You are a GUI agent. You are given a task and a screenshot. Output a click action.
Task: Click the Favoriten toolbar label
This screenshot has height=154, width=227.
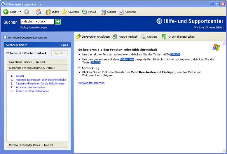[74, 12]
